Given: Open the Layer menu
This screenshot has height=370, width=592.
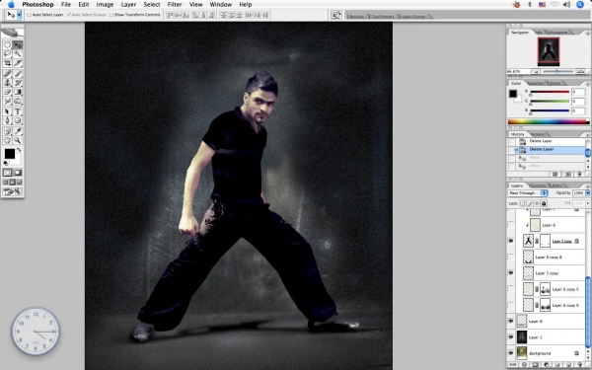Looking at the screenshot, I should coord(128,5).
